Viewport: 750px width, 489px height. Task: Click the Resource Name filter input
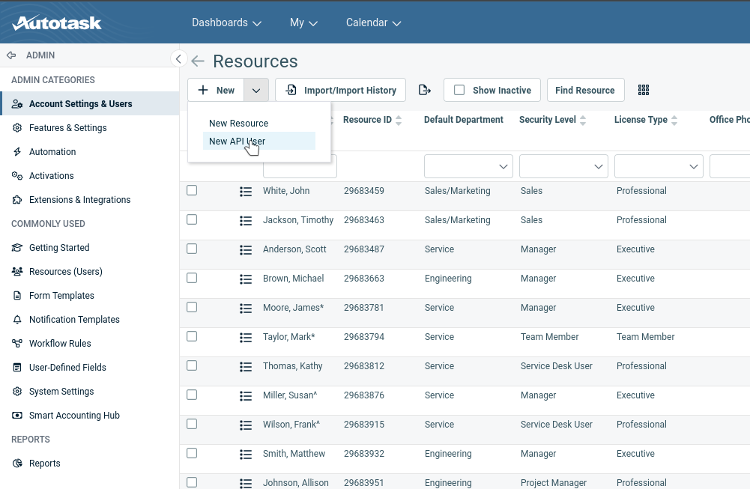point(300,166)
